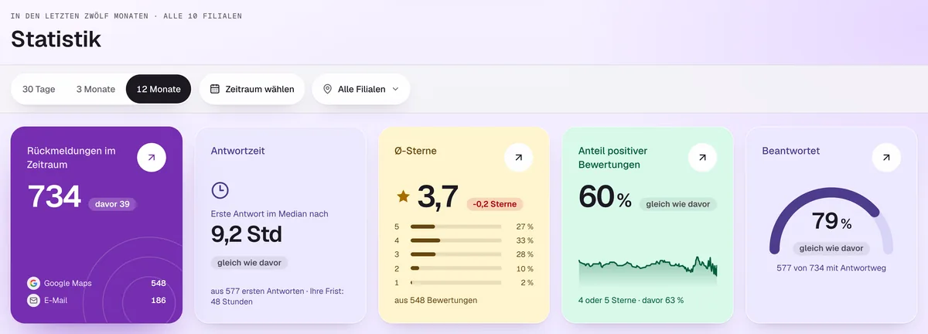The image size is (928, 334).
Task: Click the E-Mail source label
Action: pos(56,300)
